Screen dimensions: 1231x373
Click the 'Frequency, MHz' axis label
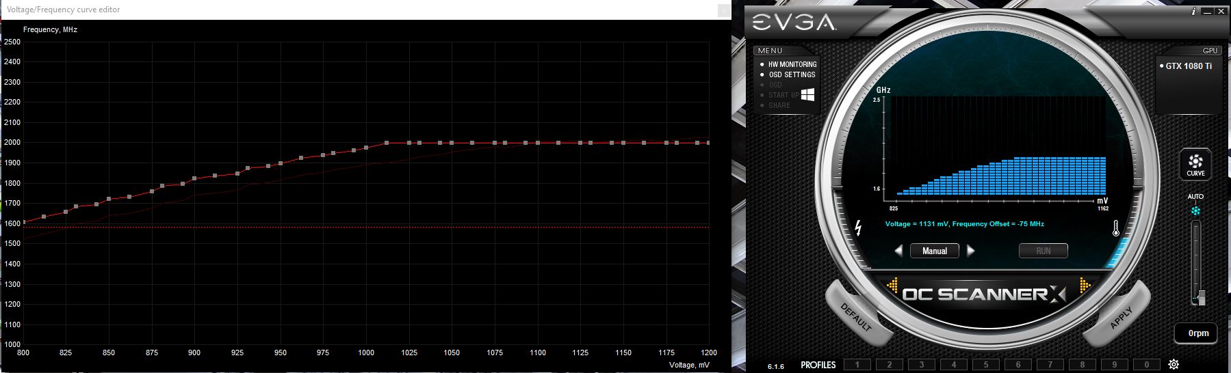click(51, 29)
